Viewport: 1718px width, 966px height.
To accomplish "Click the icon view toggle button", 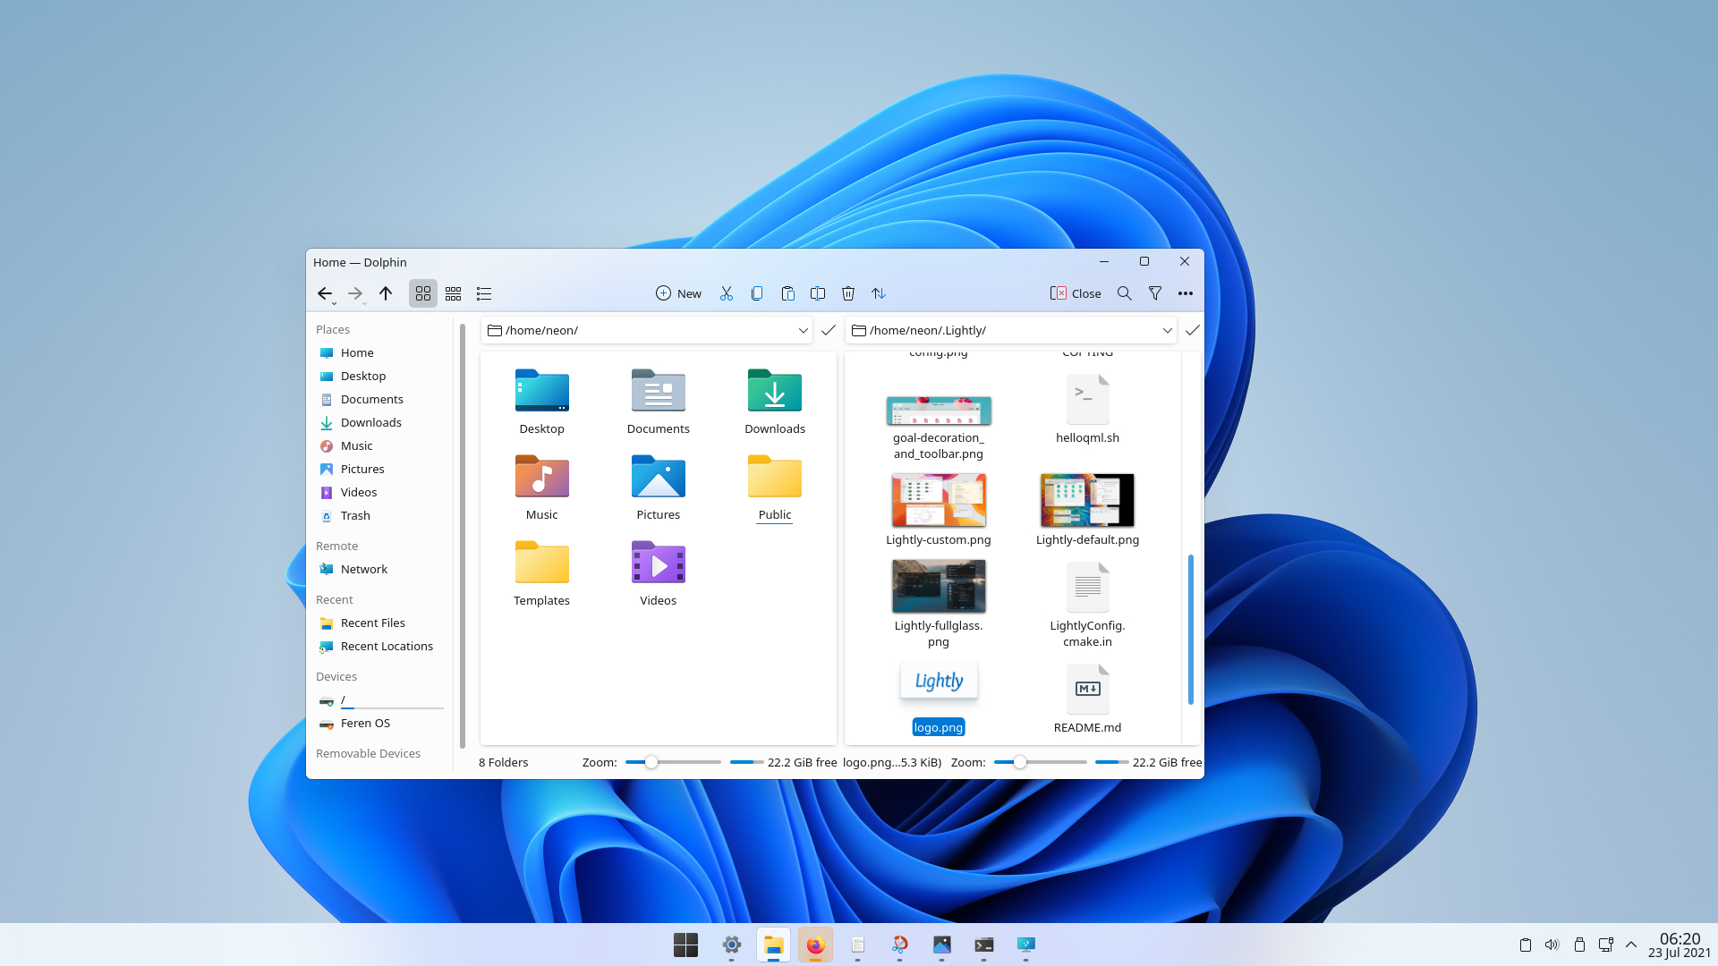I will [x=422, y=292].
